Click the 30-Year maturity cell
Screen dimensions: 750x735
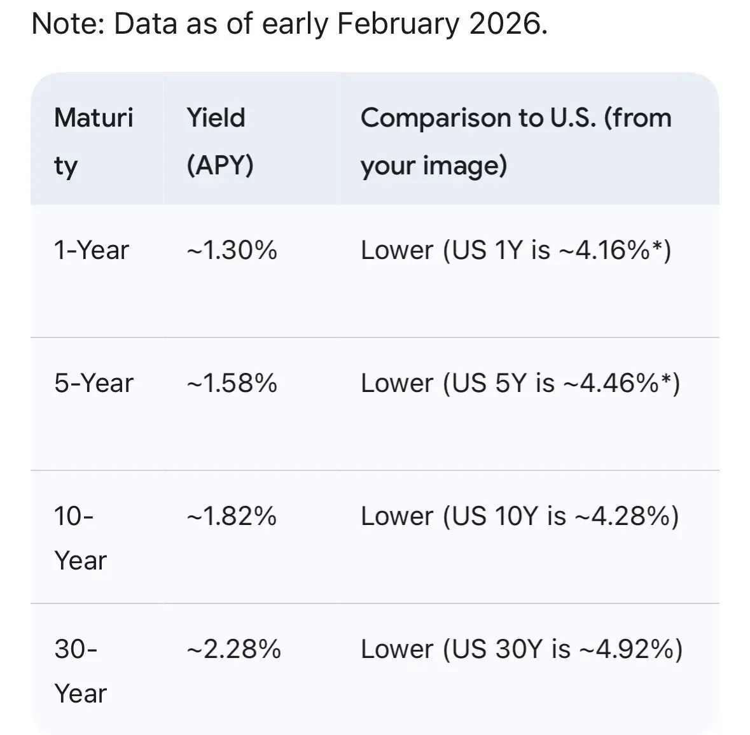pyautogui.click(x=80, y=671)
